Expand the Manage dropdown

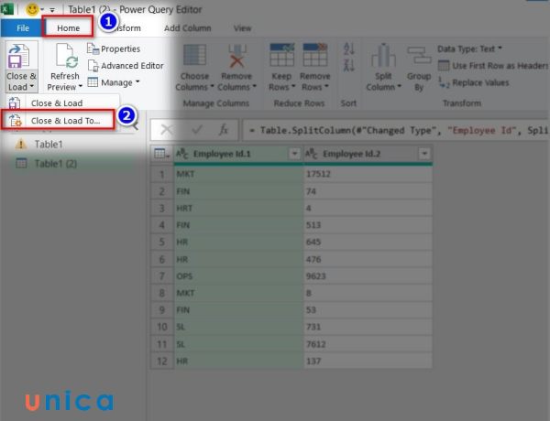point(115,81)
